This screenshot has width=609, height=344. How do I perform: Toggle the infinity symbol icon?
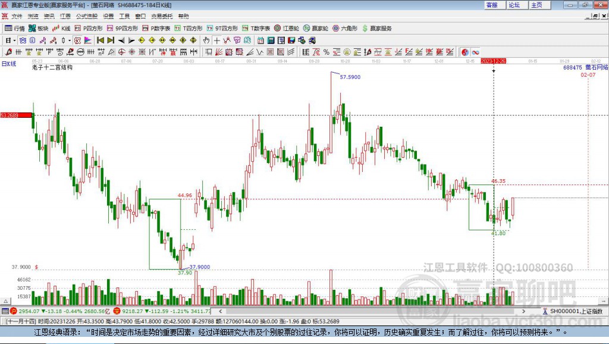pos(475,52)
